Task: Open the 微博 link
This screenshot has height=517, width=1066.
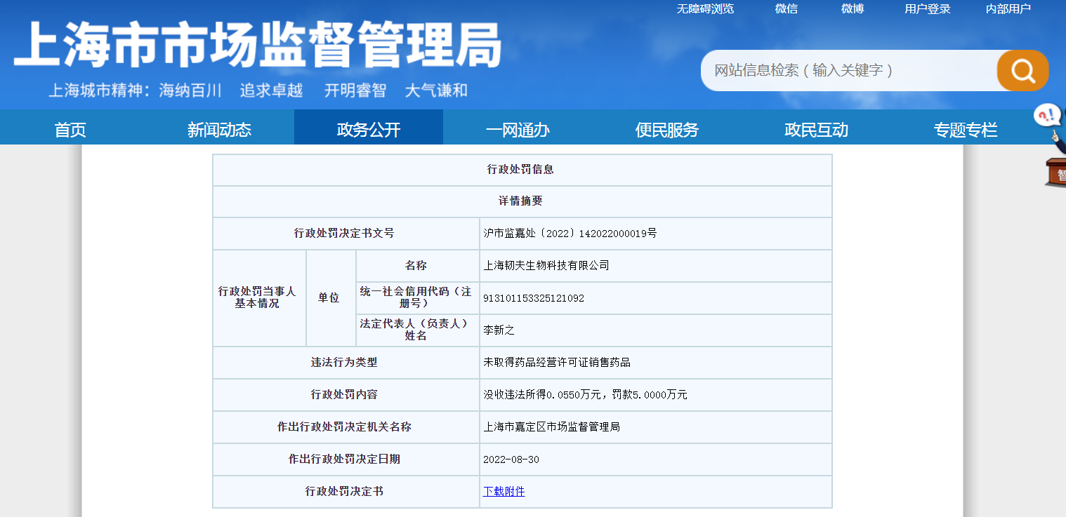Action: [x=853, y=8]
